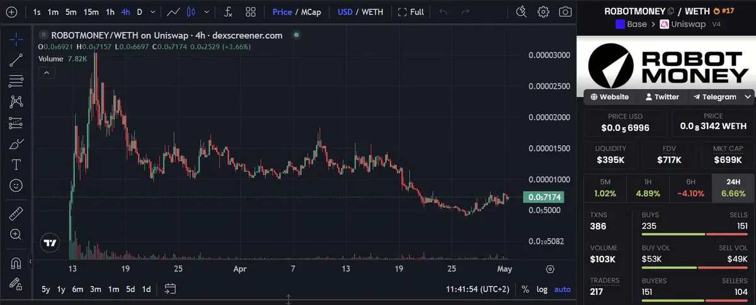Select the 1m timeframe
756x305 pixels.
pos(54,11)
